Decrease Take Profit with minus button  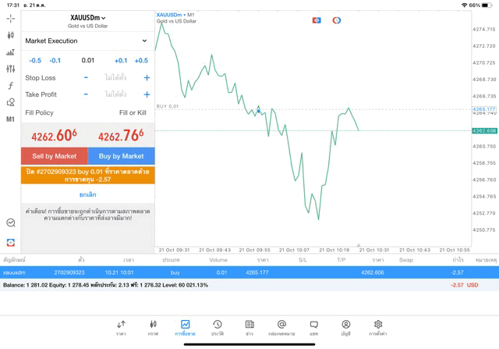86,94
